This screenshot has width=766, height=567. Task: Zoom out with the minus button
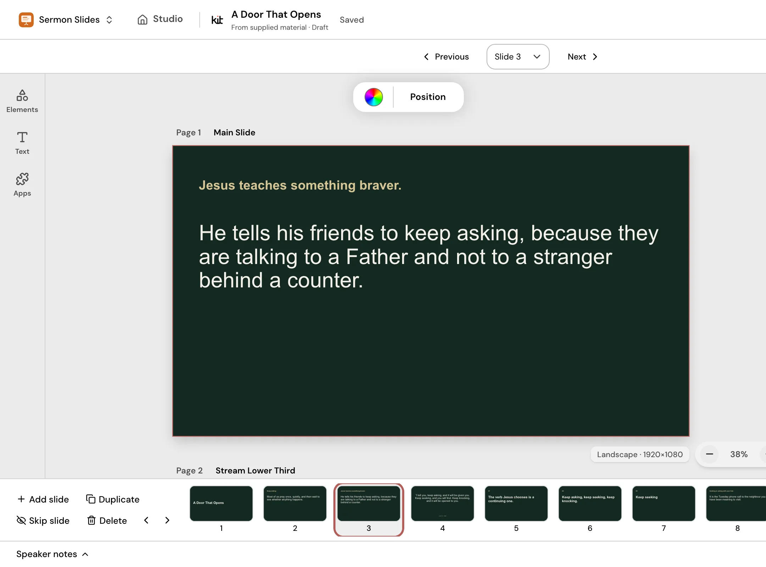[x=709, y=454]
